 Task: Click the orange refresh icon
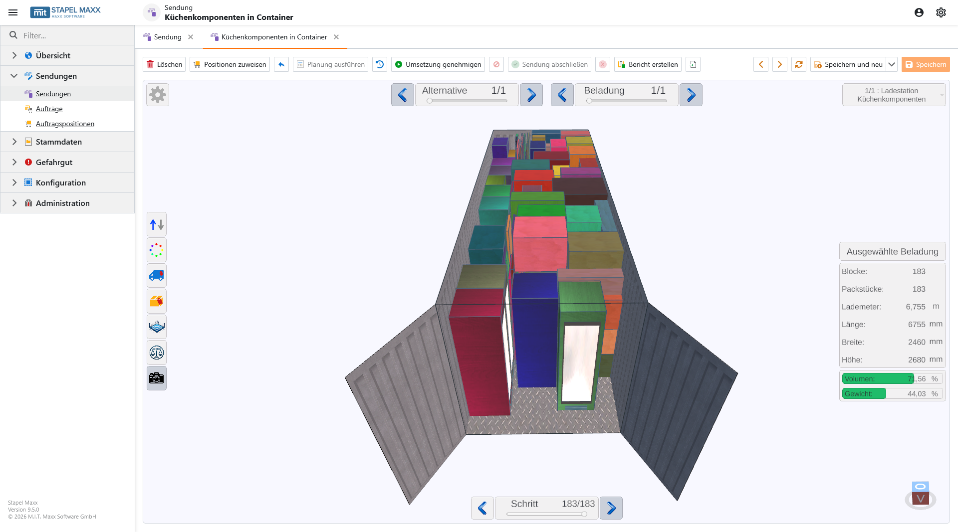coord(799,64)
